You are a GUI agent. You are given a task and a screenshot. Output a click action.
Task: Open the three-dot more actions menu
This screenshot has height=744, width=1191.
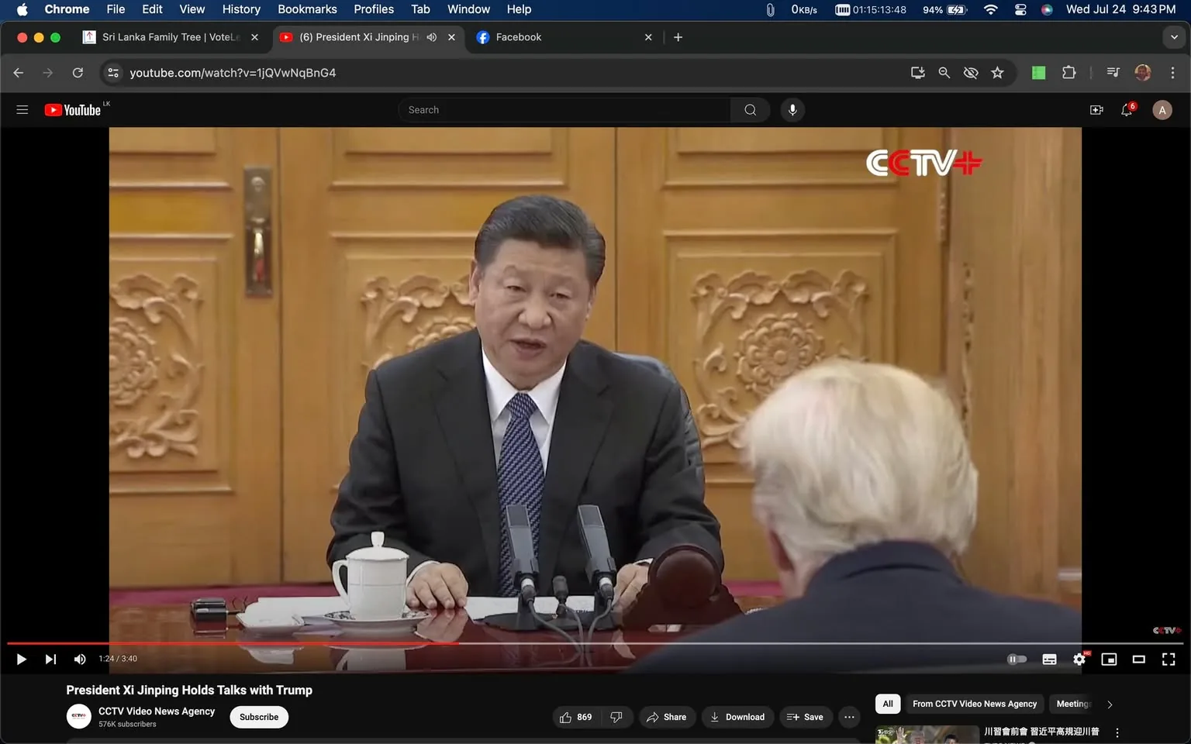pyautogui.click(x=848, y=717)
